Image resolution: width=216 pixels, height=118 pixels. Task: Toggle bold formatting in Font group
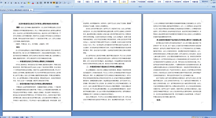point(5,3)
